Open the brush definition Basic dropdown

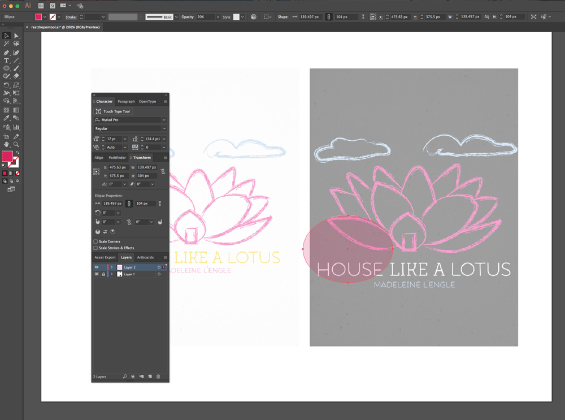click(x=176, y=17)
